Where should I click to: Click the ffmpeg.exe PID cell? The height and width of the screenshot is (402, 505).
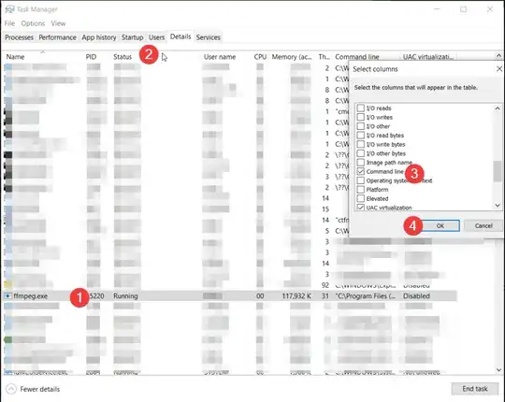click(96, 295)
